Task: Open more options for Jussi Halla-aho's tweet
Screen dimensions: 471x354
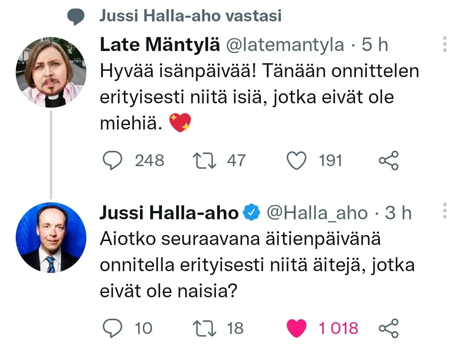Action: 445,211
